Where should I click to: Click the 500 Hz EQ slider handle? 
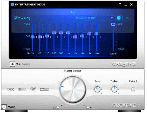click(x=61, y=33)
